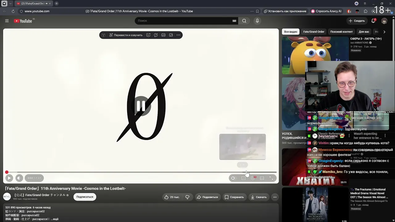Click Установить как приложение in address bar
Viewport: 395px width, 222px height.
[x=285, y=11]
